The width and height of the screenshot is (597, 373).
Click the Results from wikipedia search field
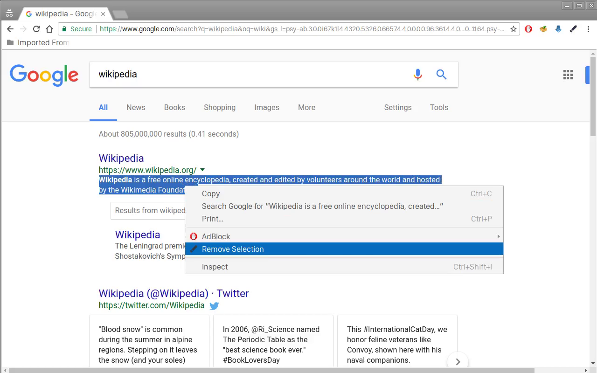coord(148,211)
